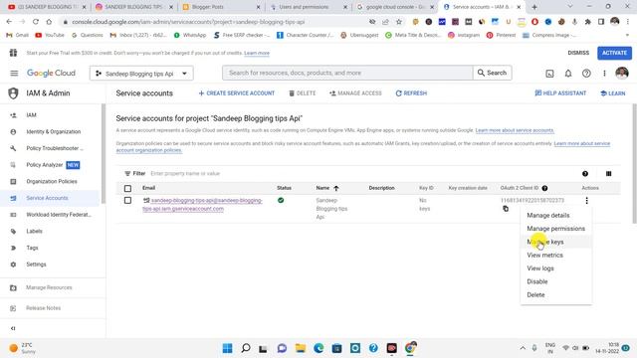
Task: Dismiss the free trial banner
Action: [578, 53]
